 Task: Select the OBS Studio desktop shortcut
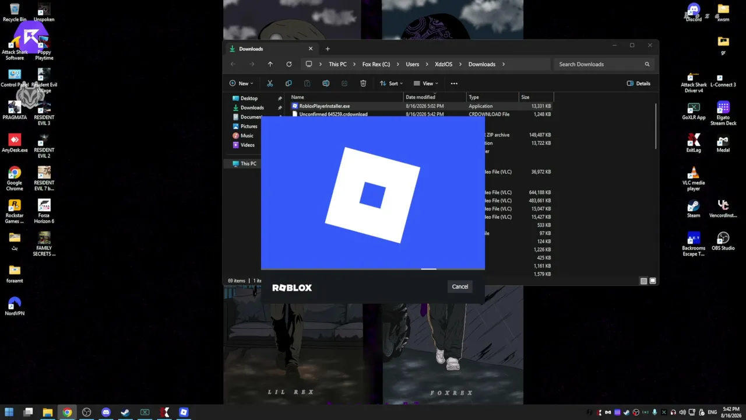(x=723, y=242)
